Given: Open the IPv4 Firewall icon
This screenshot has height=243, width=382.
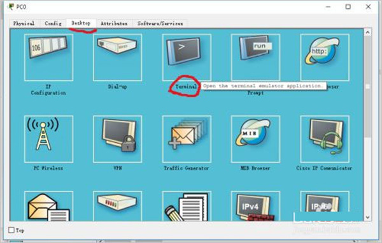Looking at the screenshot, I should coord(255,207).
